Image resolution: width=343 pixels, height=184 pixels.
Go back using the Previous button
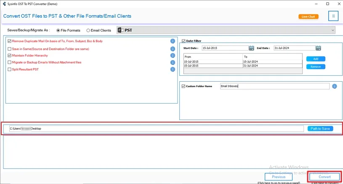click(279, 177)
